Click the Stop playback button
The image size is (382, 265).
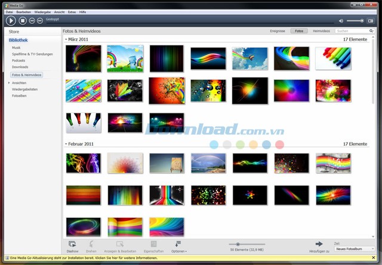(x=21, y=20)
